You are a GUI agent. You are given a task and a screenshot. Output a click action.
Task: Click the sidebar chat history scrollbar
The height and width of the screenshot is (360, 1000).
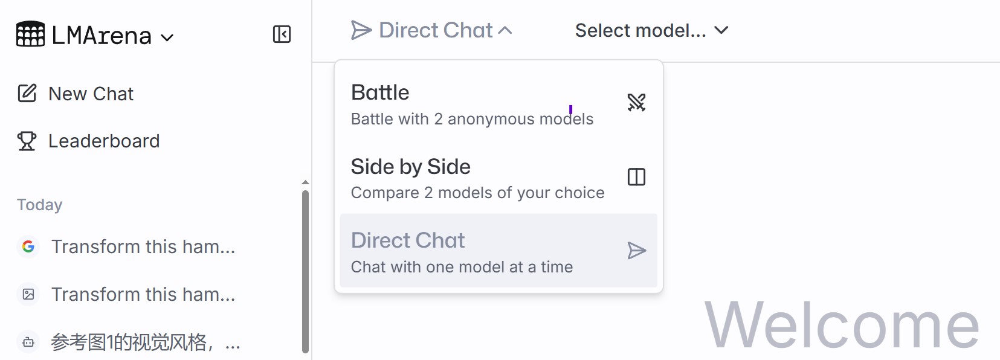305,271
